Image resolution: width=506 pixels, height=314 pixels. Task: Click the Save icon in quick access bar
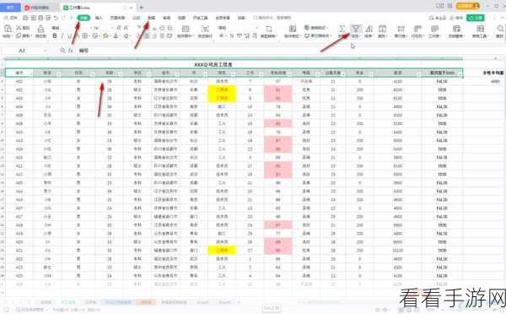click(x=26, y=18)
